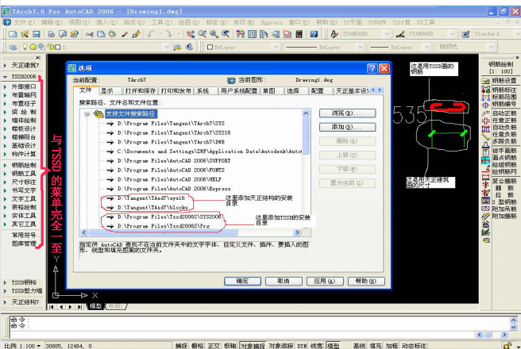
Task: Click the Plot printer icon
Action: 51,34
